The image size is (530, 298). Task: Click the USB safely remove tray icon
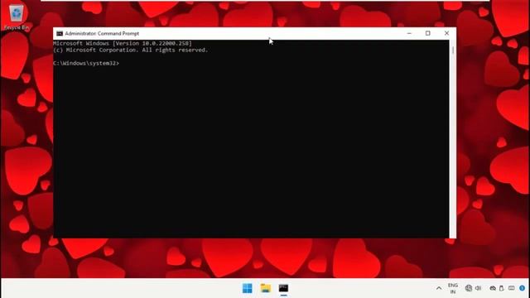pyautogui.click(x=502, y=288)
